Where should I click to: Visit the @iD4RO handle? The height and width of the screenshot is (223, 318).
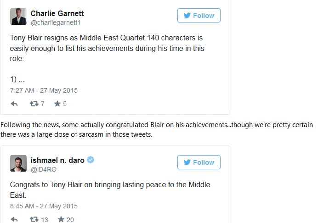(43, 169)
